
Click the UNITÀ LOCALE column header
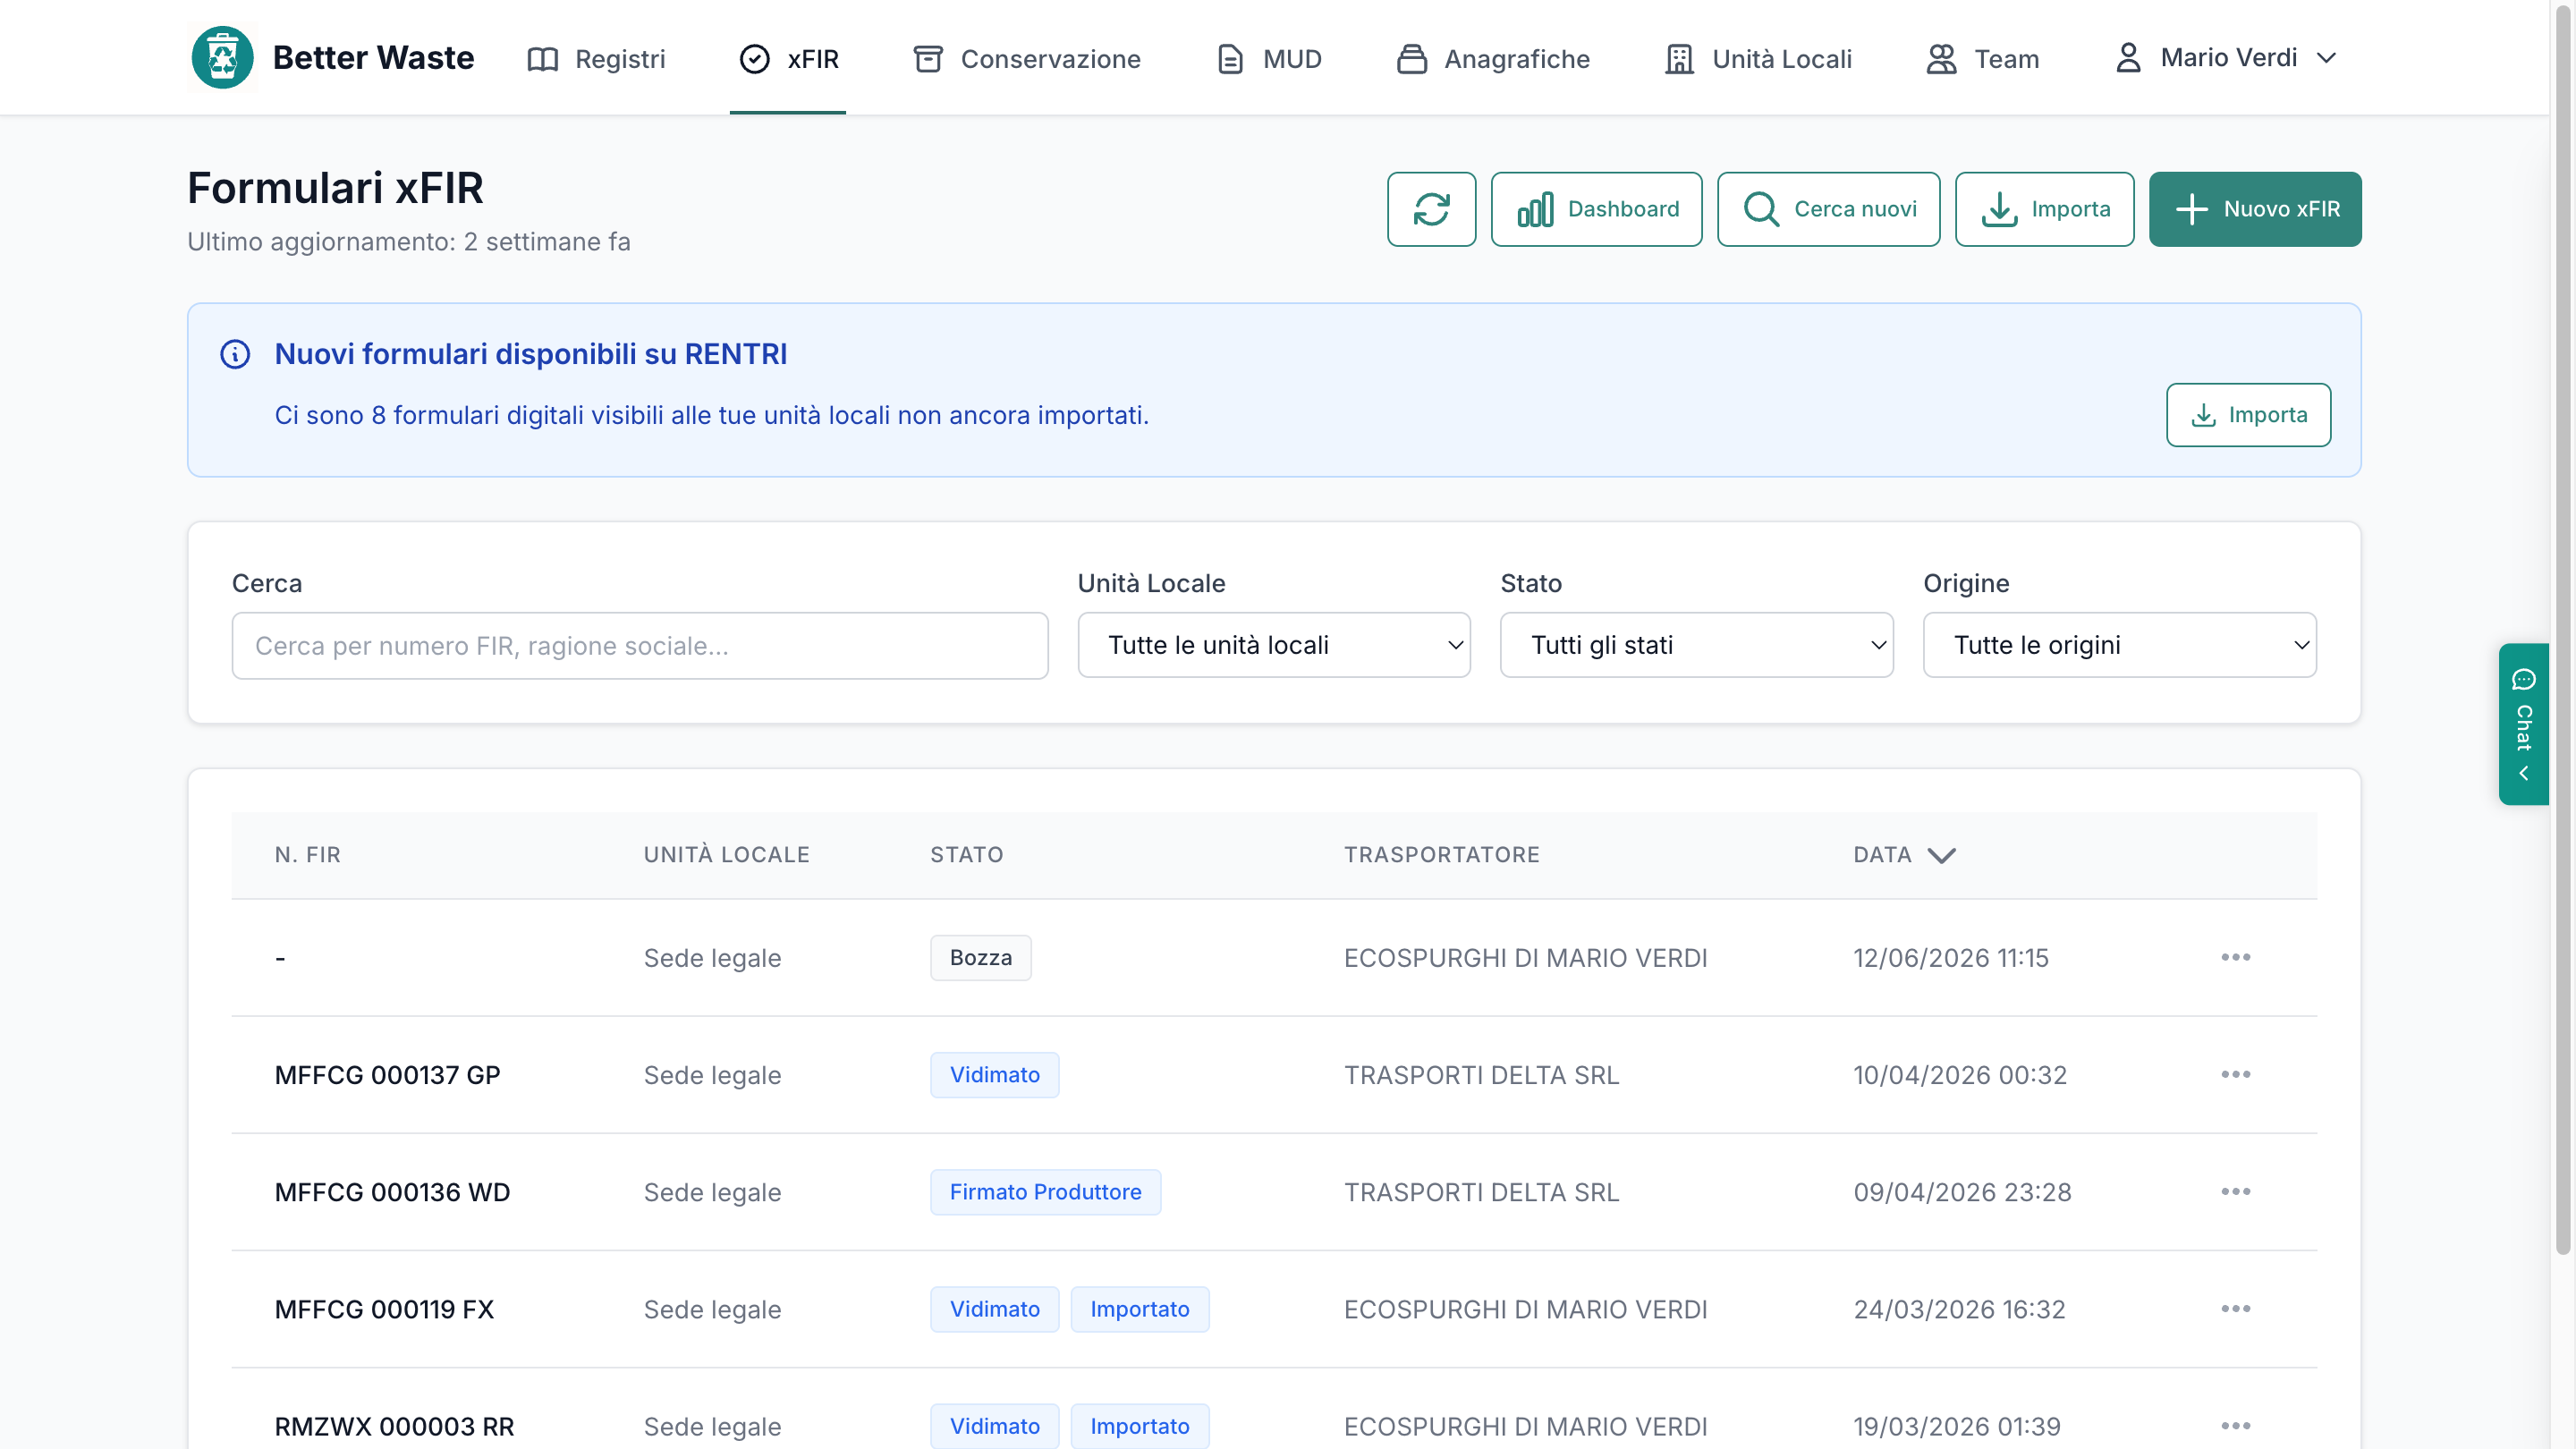click(x=726, y=855)
